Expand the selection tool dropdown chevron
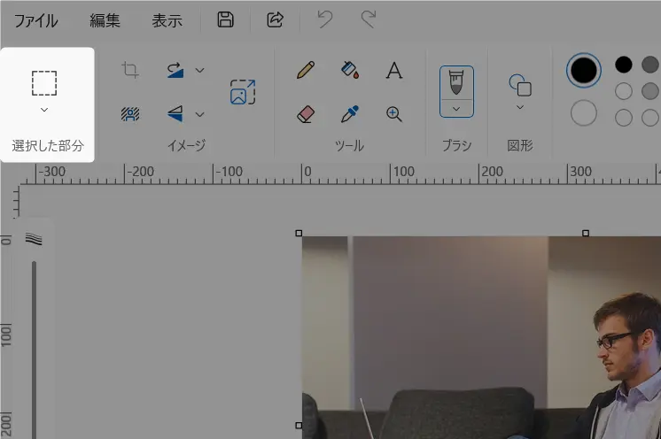Screen dimensions: 661x439 click(x=44, y=110)
